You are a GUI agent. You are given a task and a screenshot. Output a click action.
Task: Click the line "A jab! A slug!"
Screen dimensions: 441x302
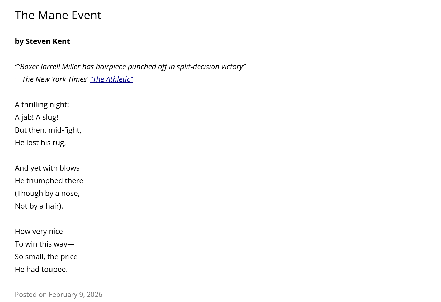[36, 117]
